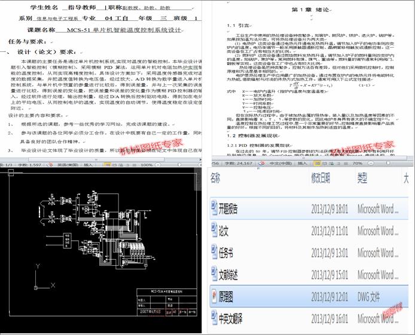Sort files by 类型 column header

pyautogui.click(x=362, y=179)
